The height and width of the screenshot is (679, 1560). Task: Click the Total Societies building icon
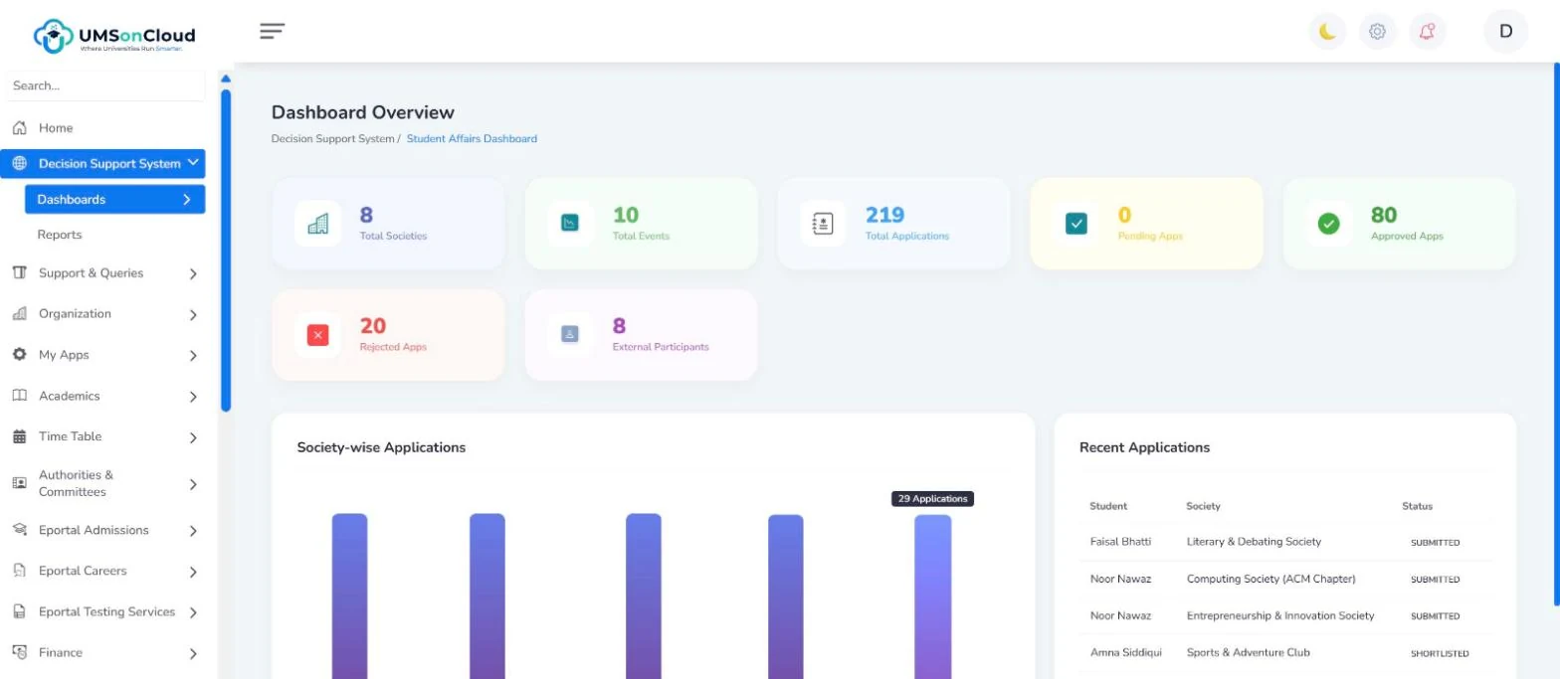pos(317,224)
